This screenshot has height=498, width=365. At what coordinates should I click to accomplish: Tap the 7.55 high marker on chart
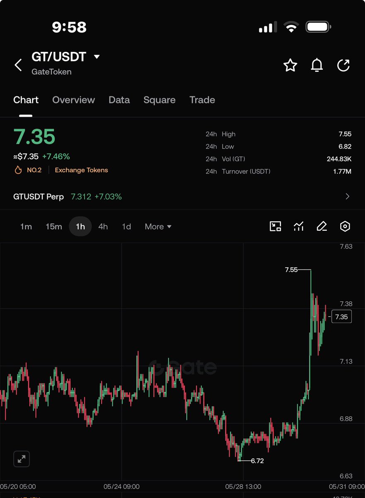tap(291, 270)
